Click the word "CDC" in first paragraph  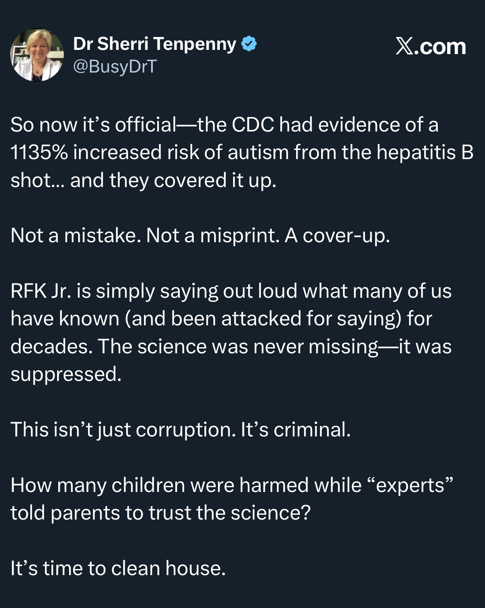[x=253, y=125]
